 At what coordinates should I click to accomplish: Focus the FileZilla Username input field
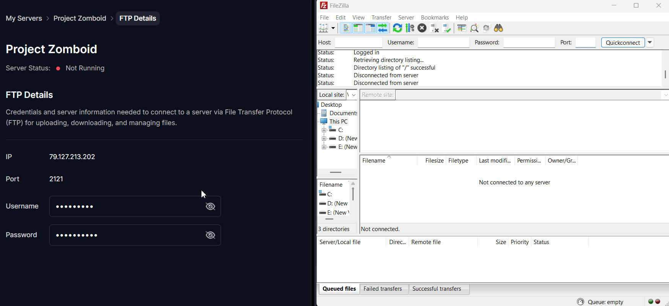pyautogui.click(x=443, y=42)
